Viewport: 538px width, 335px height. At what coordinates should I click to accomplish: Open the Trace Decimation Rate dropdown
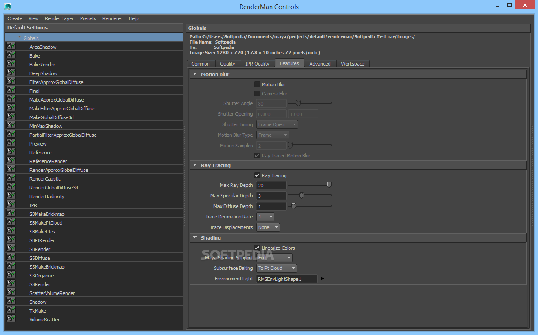coord(265,217)
